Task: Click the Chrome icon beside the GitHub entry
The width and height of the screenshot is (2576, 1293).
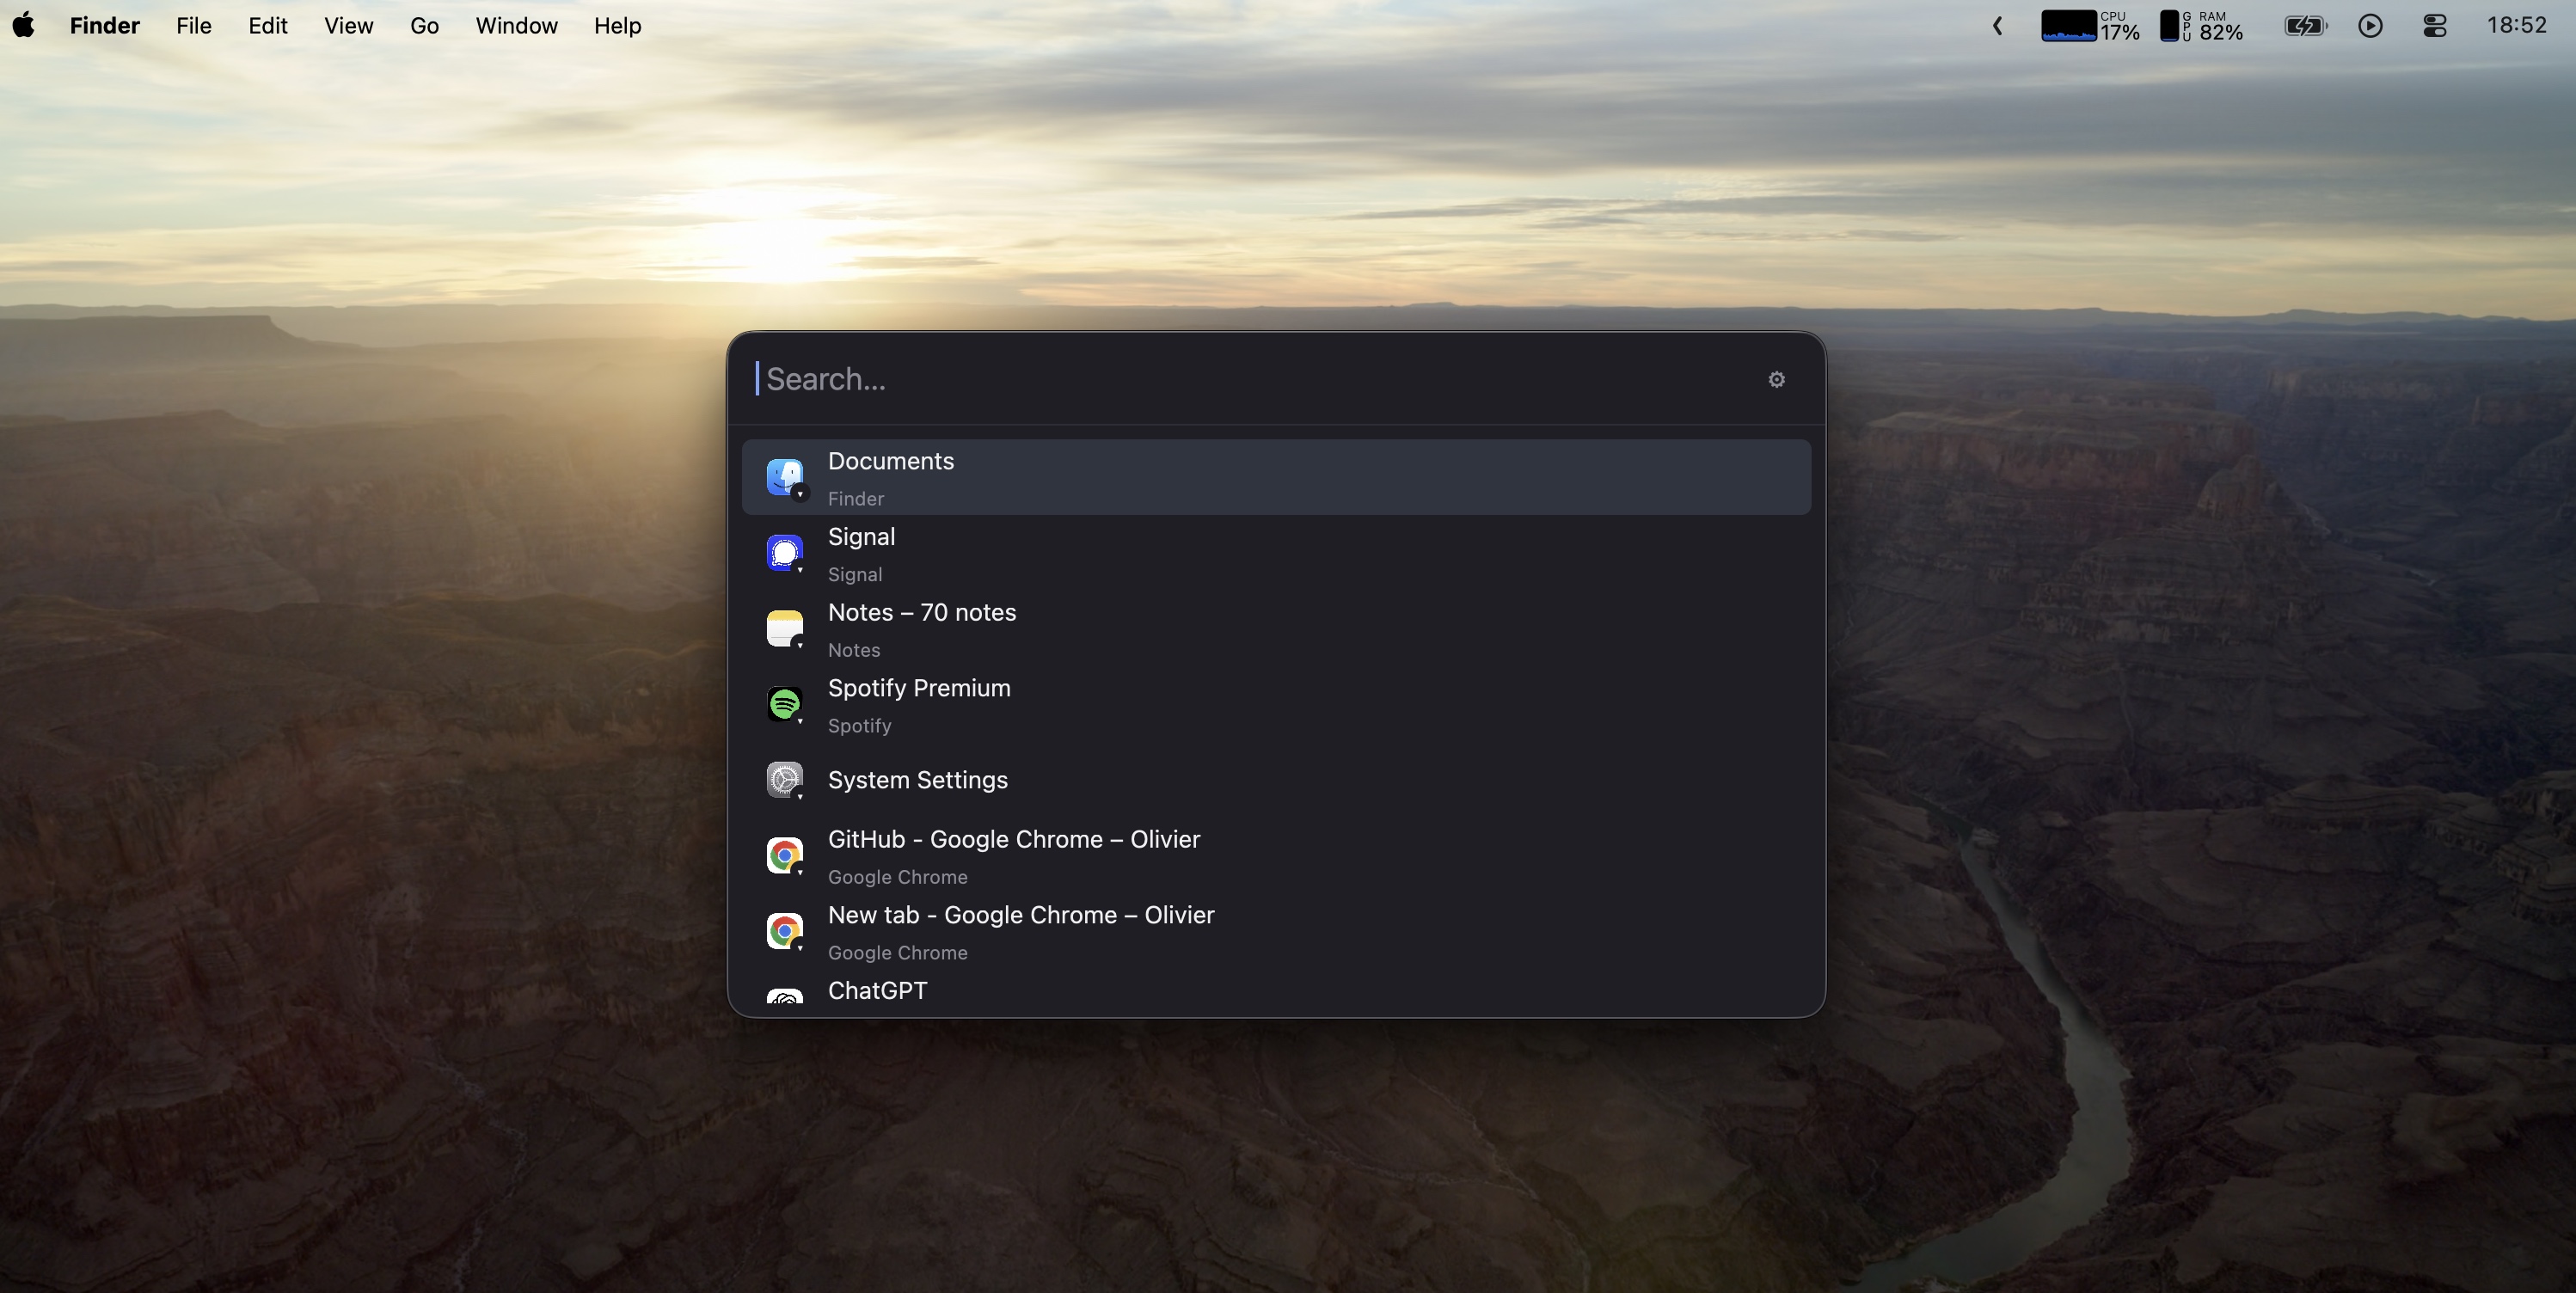Action: (x=785, y=855)
